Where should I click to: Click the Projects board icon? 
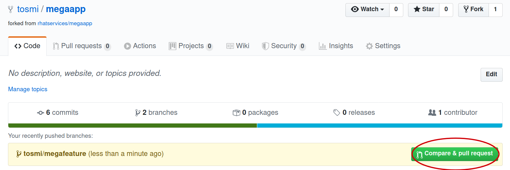[x=173, y=46]
